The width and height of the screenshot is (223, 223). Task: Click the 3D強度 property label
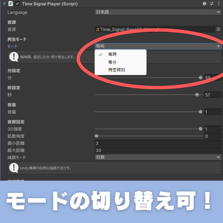[15, 129]
